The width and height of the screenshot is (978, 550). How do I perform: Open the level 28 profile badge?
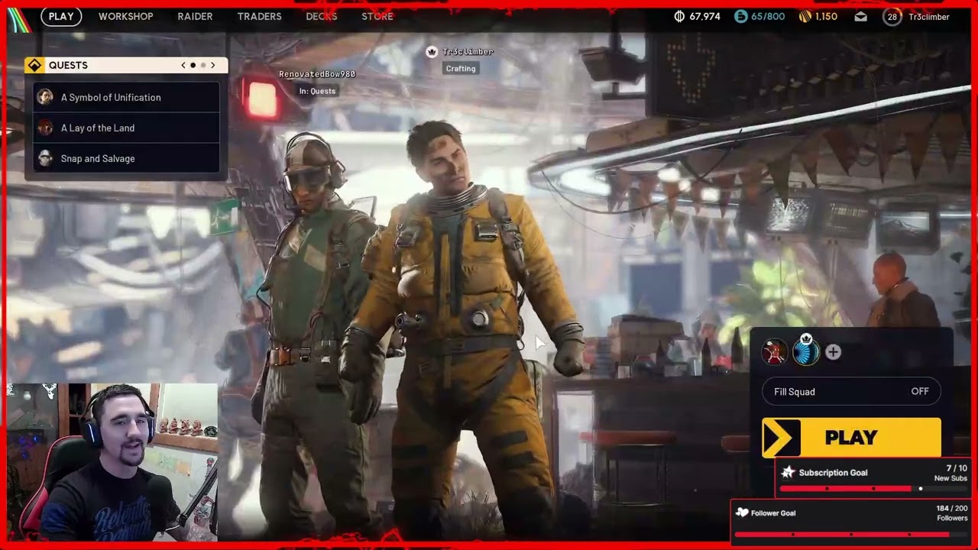coord(892,16)
